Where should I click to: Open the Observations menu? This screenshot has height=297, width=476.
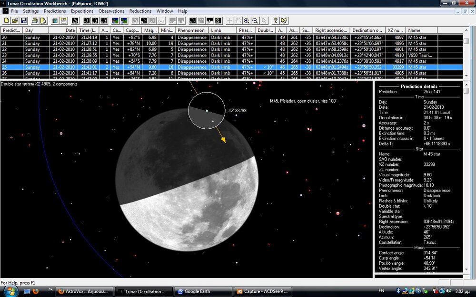click(111, 11)
